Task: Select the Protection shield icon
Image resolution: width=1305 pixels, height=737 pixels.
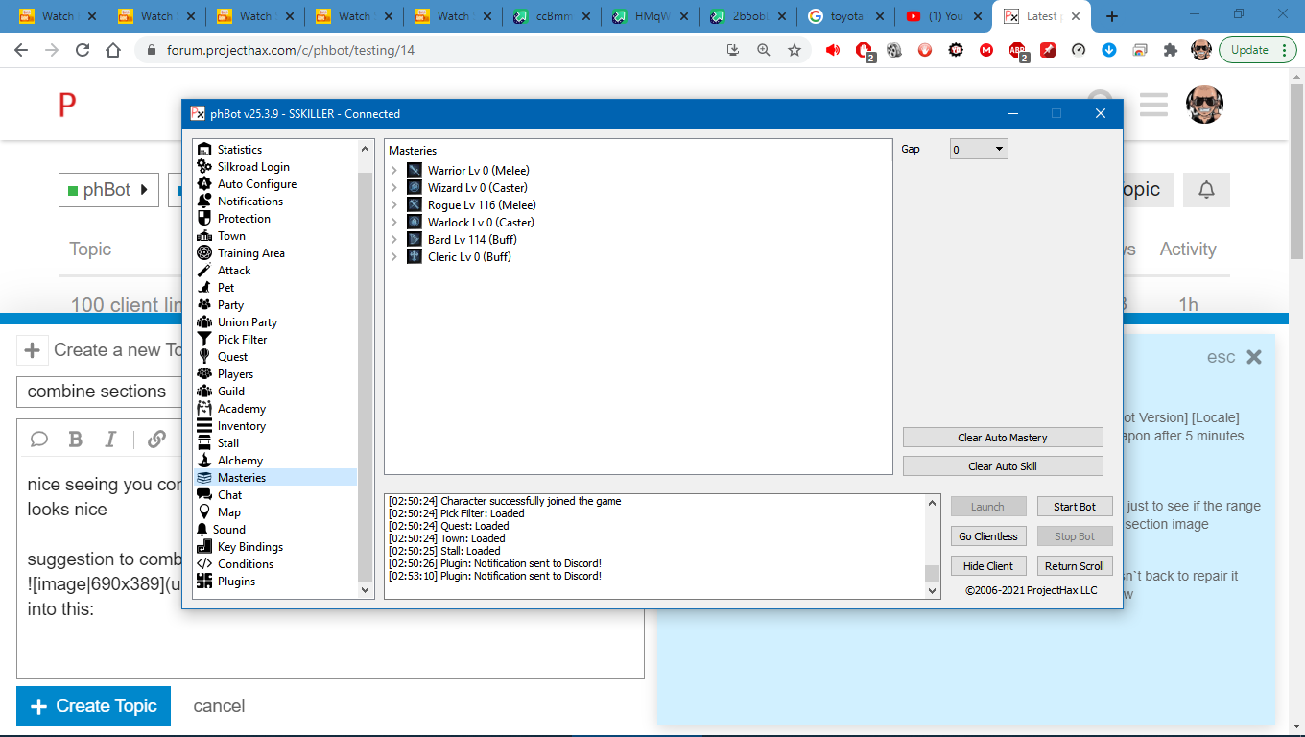Action: point(203,219)
